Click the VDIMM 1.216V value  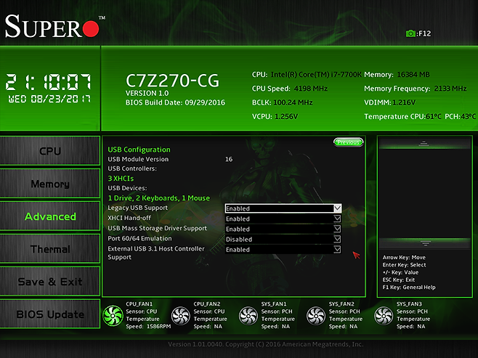(x=404, y=102)
